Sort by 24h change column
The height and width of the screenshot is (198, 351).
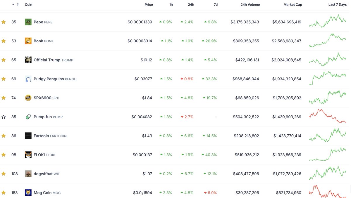pyautogui.click(x=191, y=5)
